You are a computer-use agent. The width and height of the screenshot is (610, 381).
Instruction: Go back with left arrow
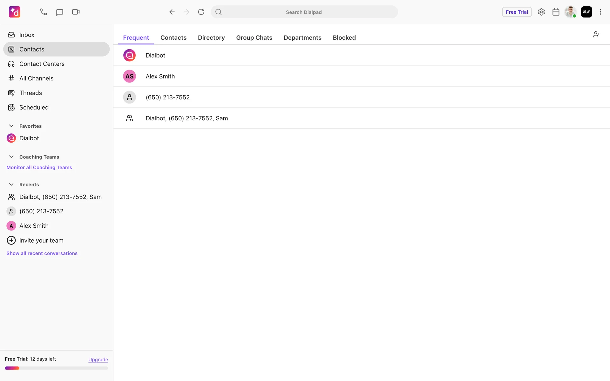[x=172, y=12]
